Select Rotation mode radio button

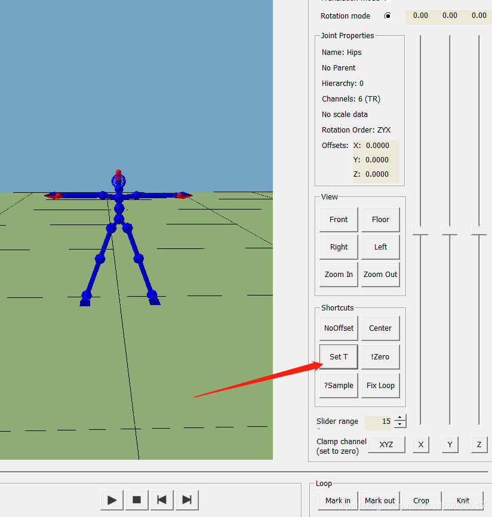pyautogui.click(x=388, y=16)
